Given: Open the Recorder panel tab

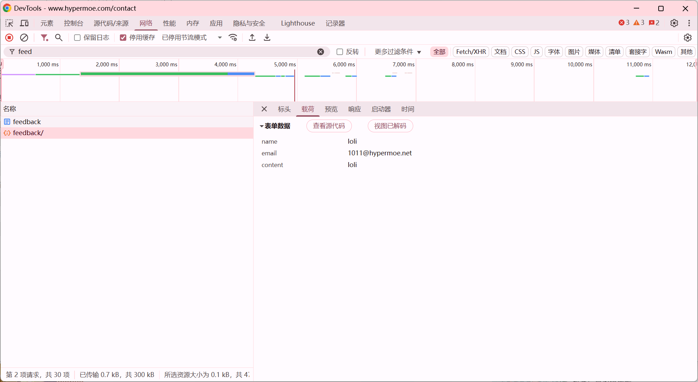Looking at the screenshot, I should (x=335, y=23).
